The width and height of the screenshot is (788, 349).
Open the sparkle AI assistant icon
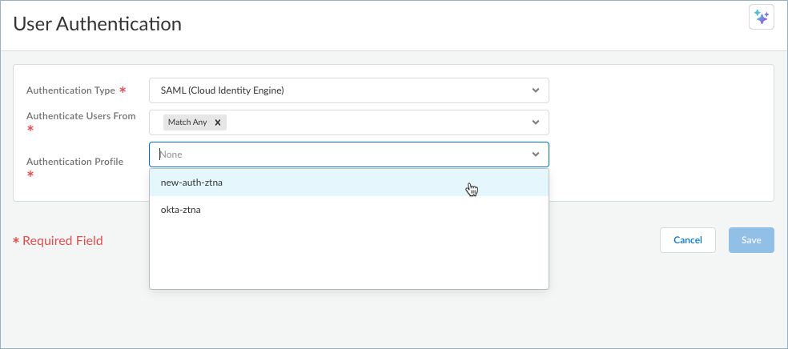(x=761, y=17)
